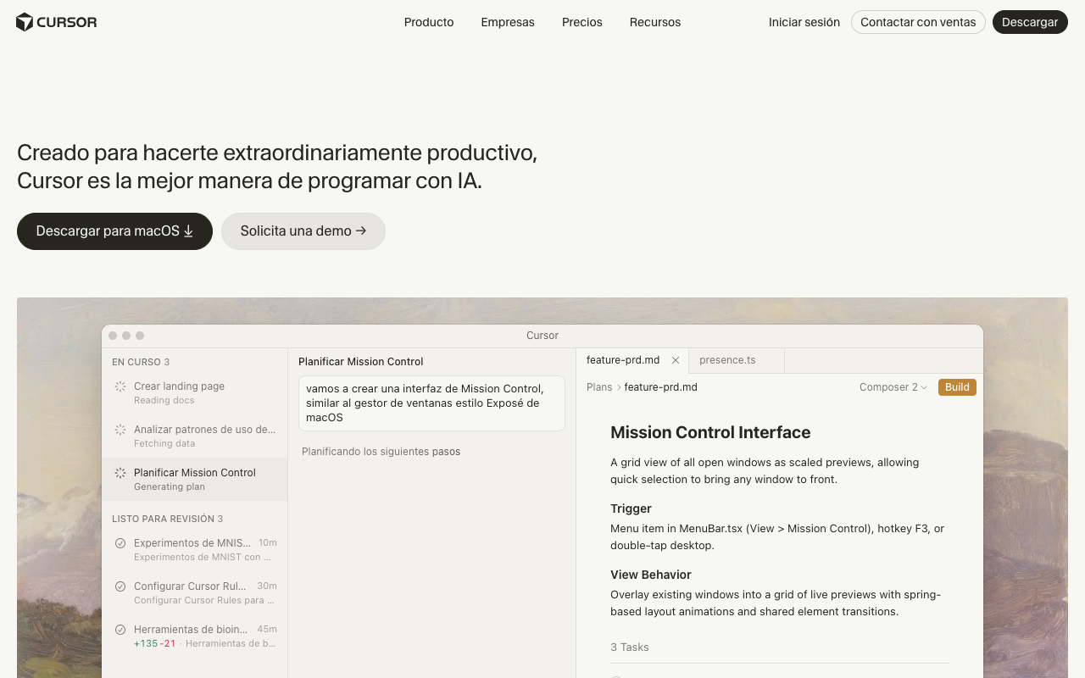
Task: Click spinner icon beside Crear landing page
Action: pos(120,386)
